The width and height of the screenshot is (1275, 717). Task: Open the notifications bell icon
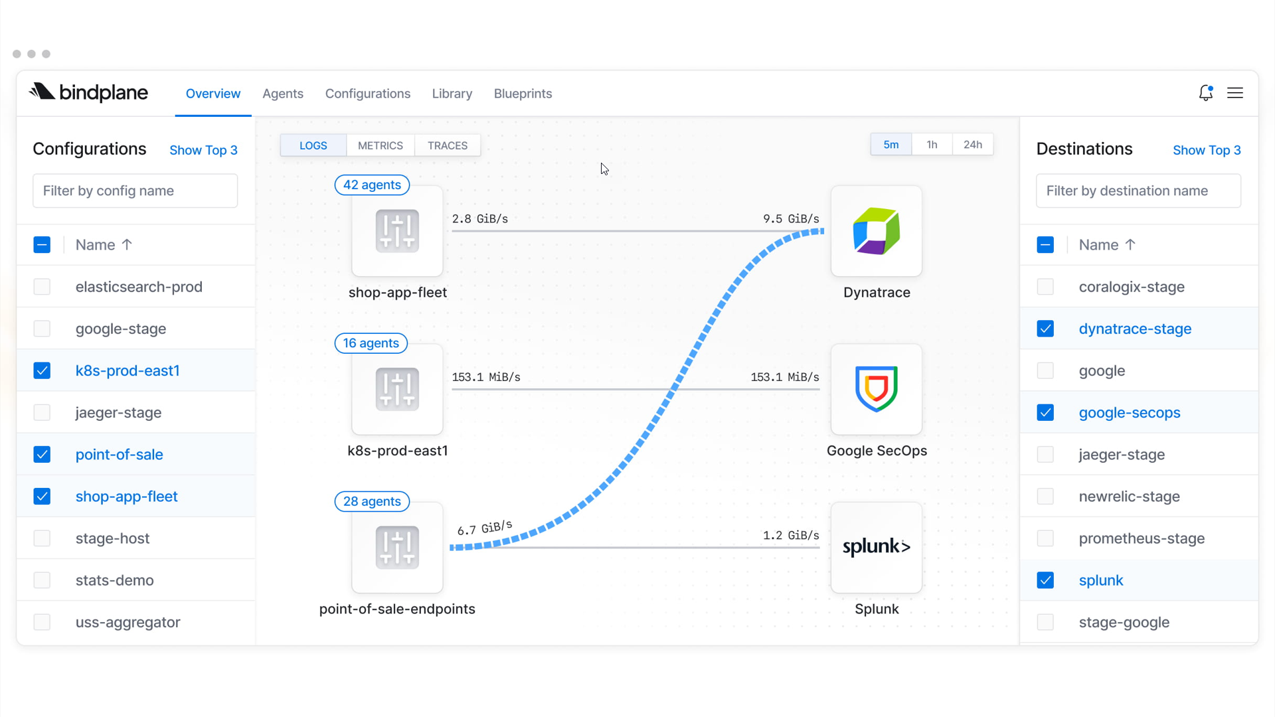(x=1206, y=93)
